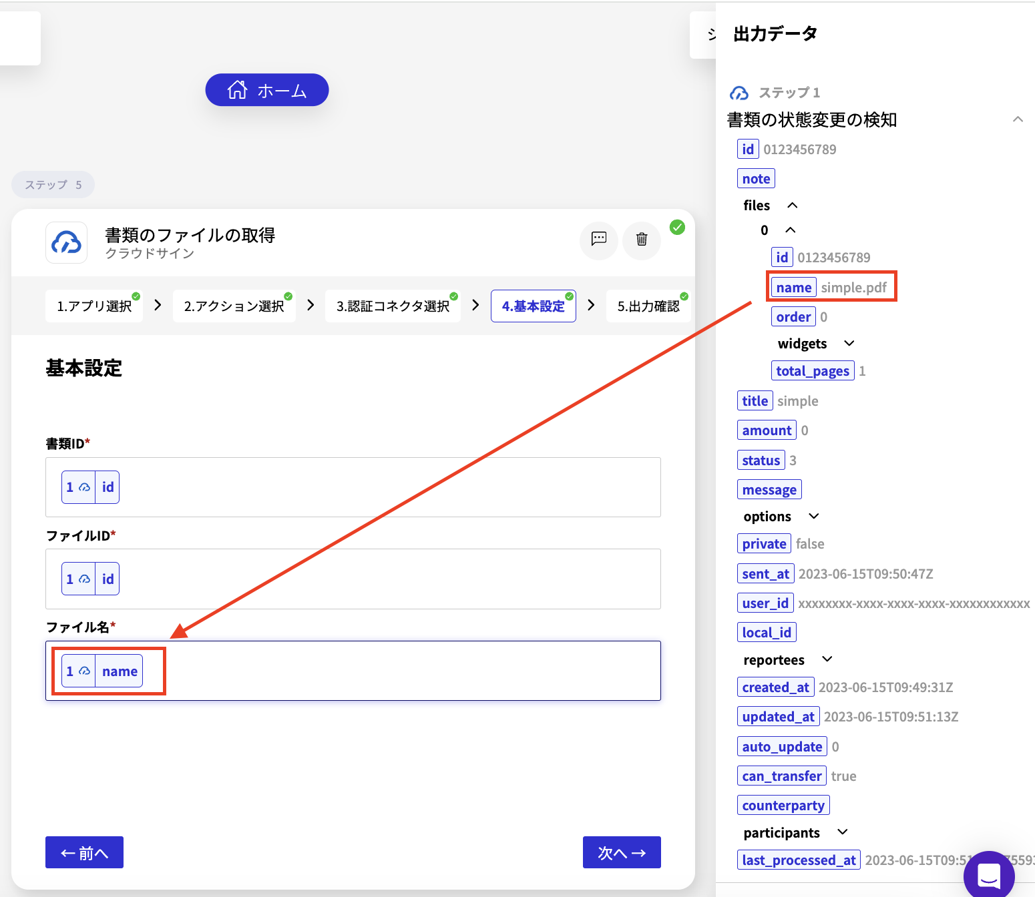Collapse 書類の状態変更の検知 section
The height and width of the screenshot is (897, 1035).
pyautogui.click(x=1018, y=119)
